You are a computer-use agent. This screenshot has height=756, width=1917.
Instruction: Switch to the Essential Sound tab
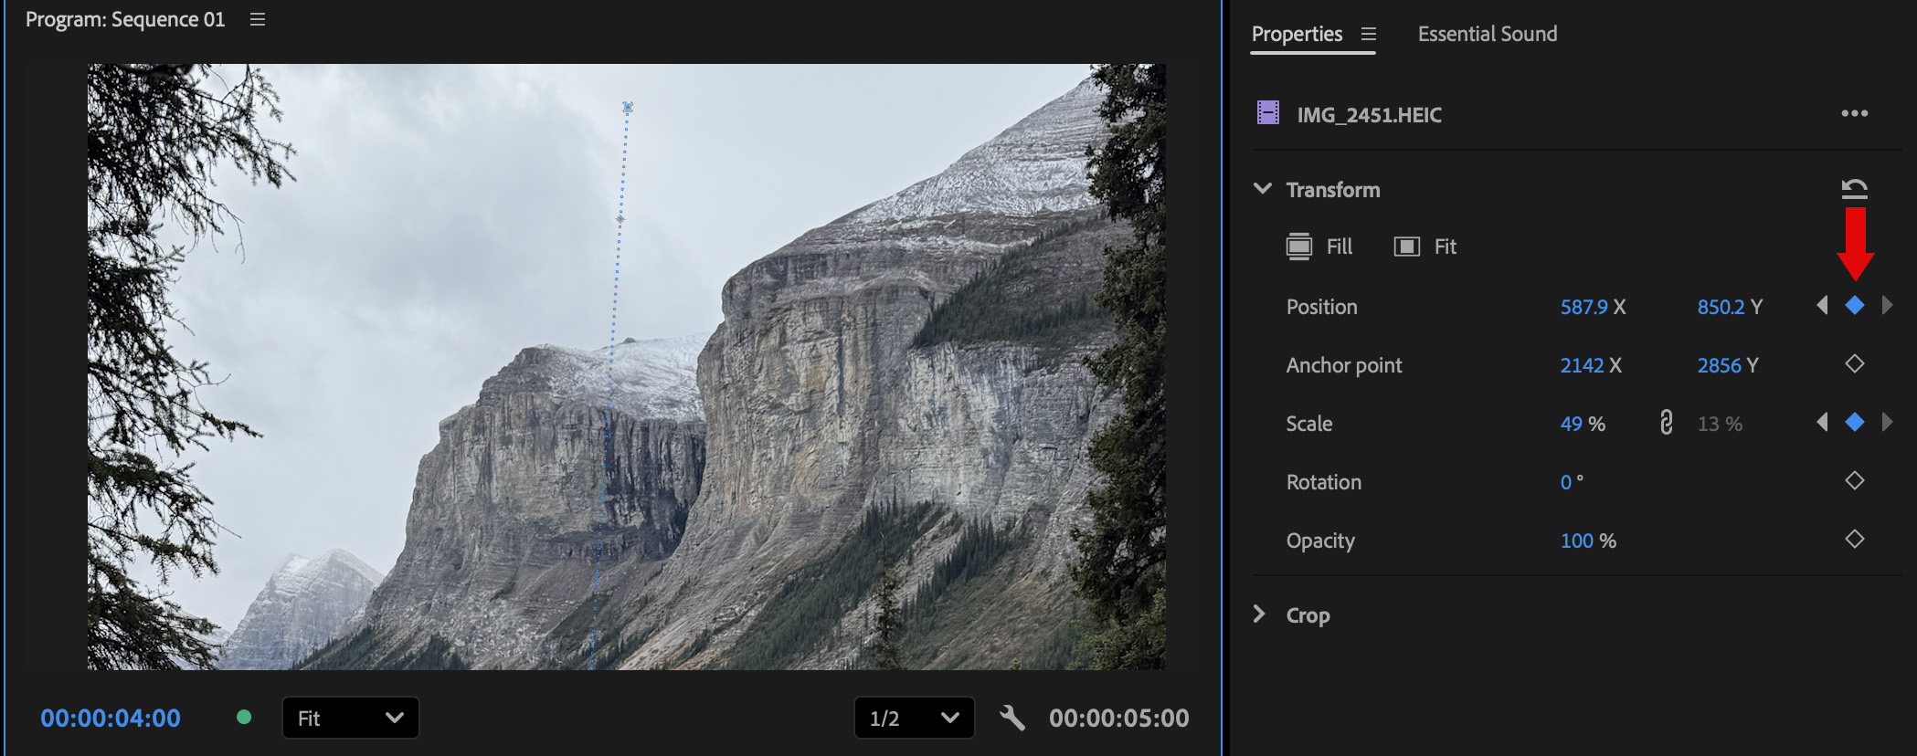point(1487,34)
